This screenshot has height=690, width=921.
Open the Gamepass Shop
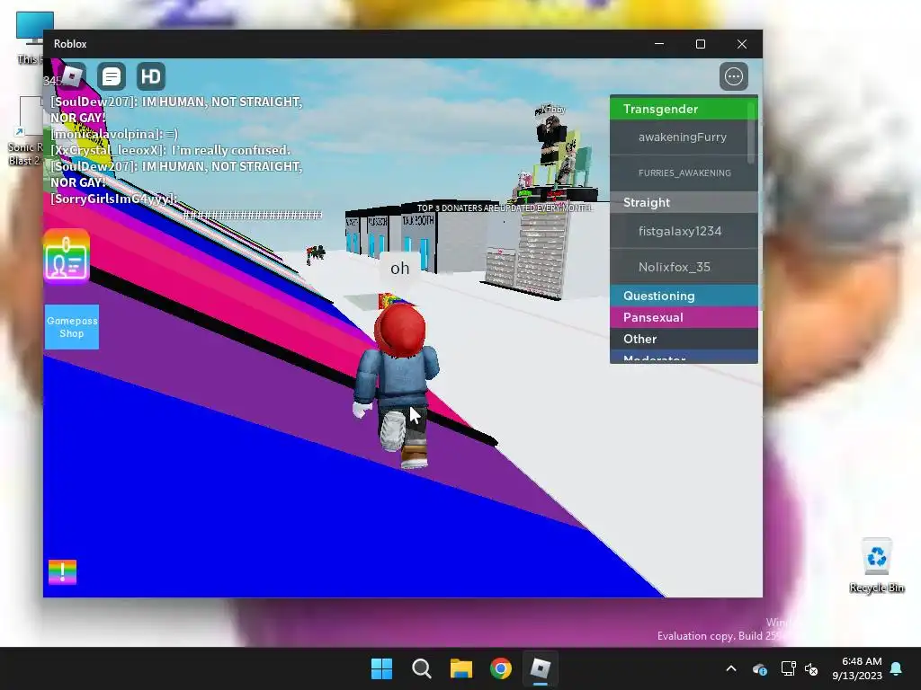coord(72,327)
